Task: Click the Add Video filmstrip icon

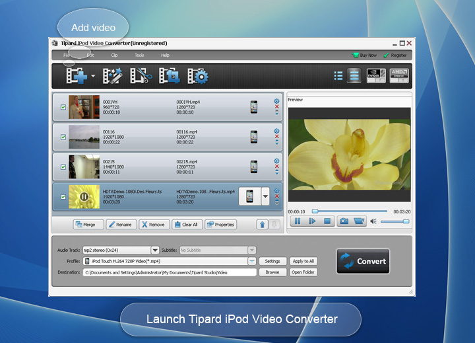Action: (x=77, y=76)
